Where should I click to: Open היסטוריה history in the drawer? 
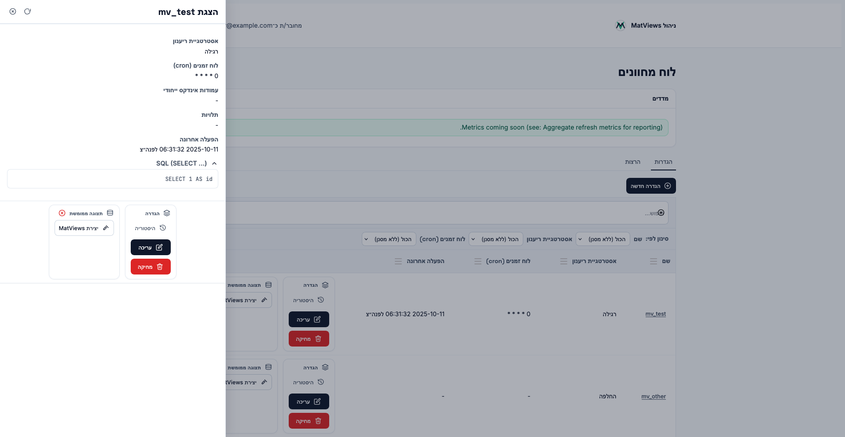click(151, 228)
